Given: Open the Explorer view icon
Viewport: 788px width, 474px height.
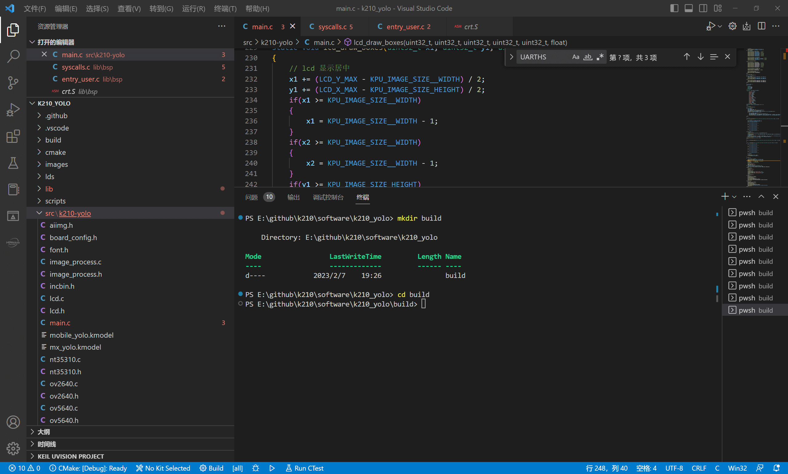Looking at the screenshot, I should [13, 30].
